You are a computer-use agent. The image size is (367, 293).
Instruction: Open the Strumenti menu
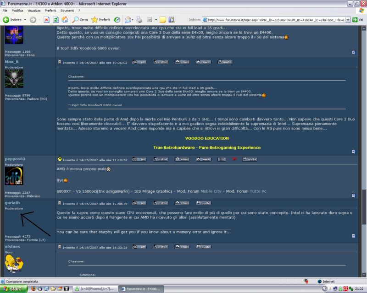[67, 11]
